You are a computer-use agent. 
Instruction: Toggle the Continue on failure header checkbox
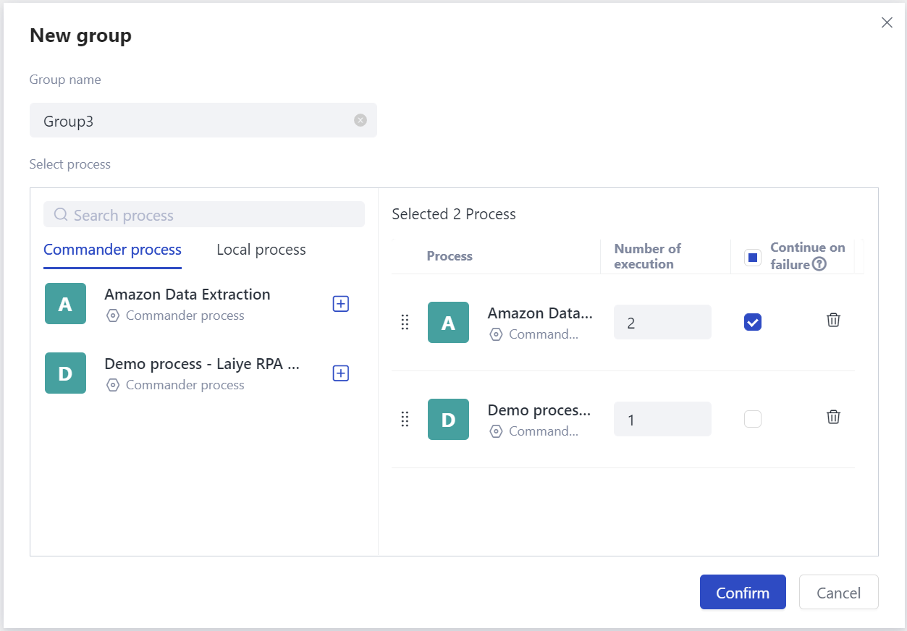(x=753, y=257)
